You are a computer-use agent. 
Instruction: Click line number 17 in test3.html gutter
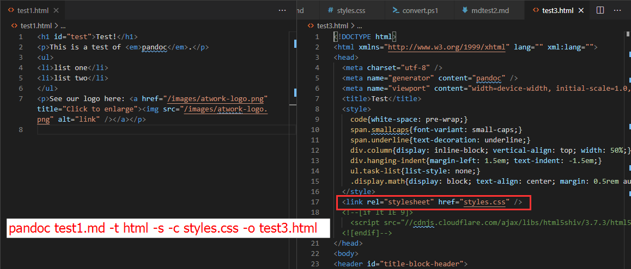[x=315, y=202]
